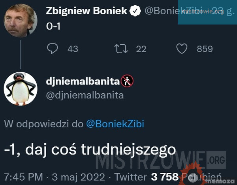The image size is (237, 185).
Task: Click the Zbigniew Boniek display name
Action: 87,11
